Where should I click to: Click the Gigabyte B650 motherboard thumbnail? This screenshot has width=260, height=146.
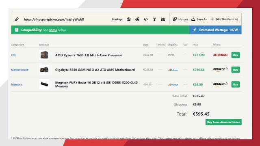coord(44,70)
